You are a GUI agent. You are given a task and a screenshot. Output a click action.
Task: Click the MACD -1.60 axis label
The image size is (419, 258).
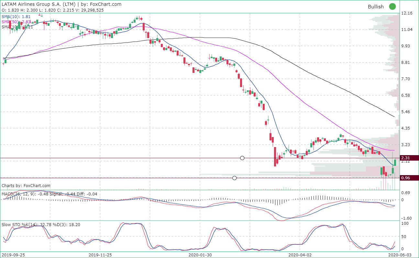coord(406,218)
